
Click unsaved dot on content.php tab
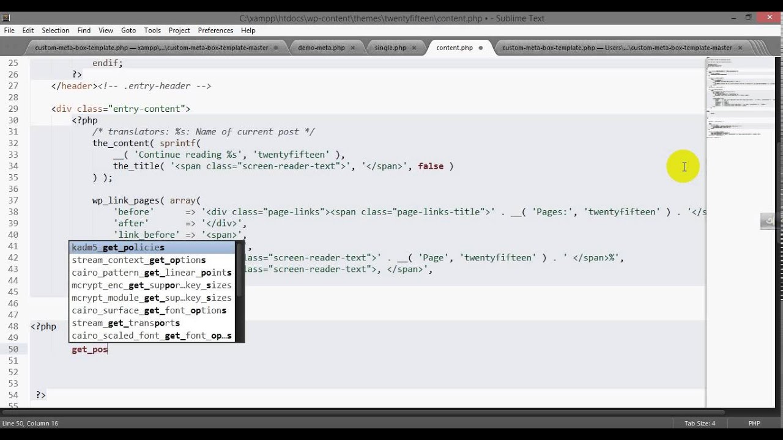point(480,48)
